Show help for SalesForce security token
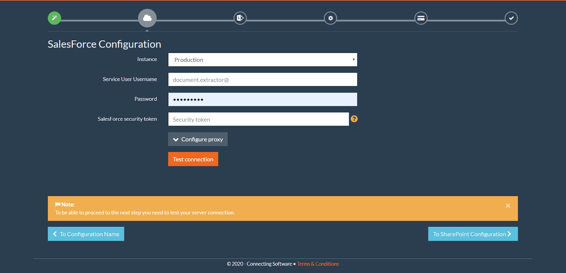 pos(354,119)
